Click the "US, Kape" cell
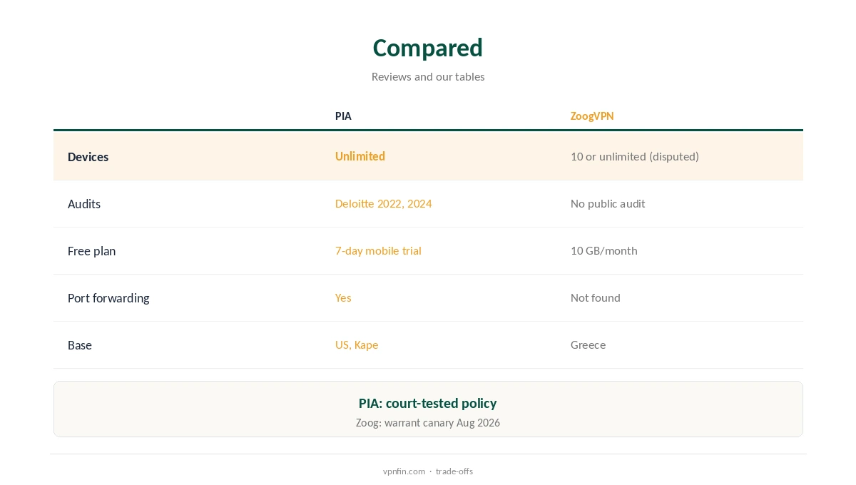The width and height of the screenshot is (856, 485). [x=357, y=344]
